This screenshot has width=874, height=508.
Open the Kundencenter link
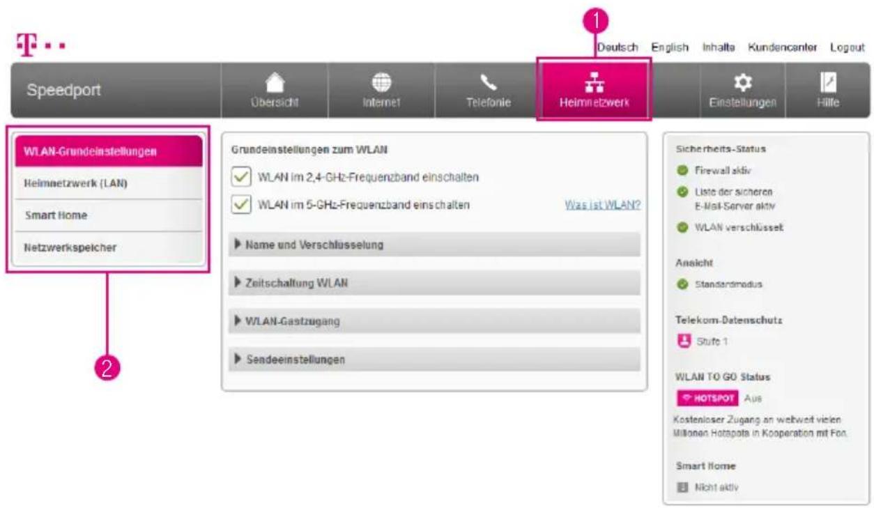coord(783,47)
